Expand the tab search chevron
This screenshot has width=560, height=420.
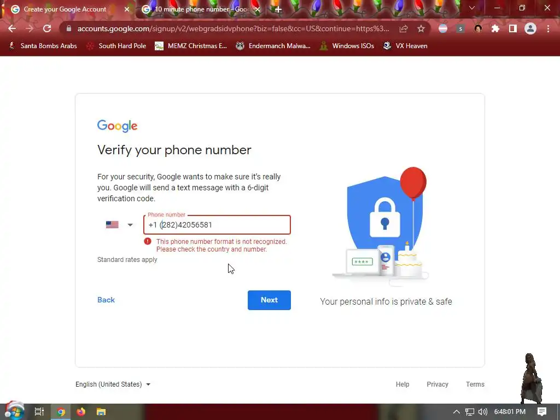pyautogui.click(x=472, y=8)
